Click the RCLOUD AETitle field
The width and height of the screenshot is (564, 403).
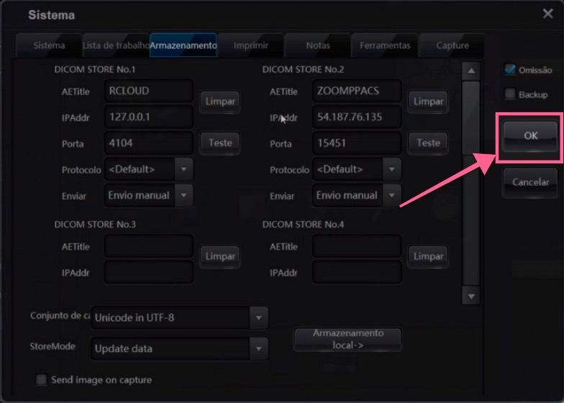point(148,91)
